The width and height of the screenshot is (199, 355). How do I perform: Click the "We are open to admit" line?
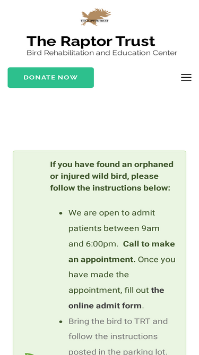[111, 213]
